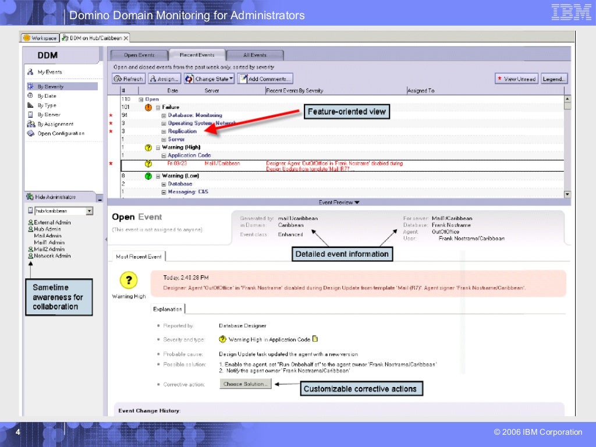
Task: Expand the Replication category
Action: click(164, 132)
